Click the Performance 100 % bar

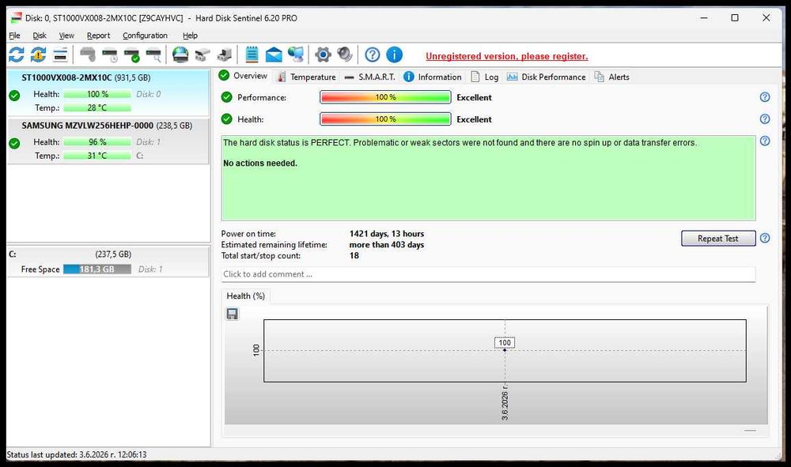click(385, 97)
